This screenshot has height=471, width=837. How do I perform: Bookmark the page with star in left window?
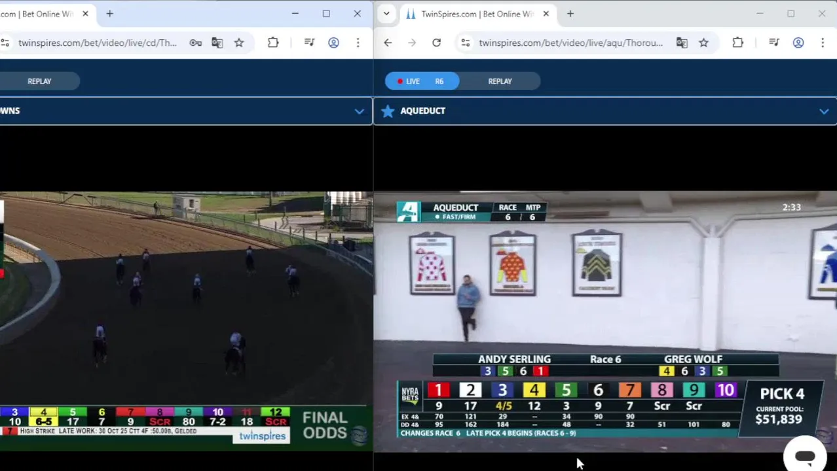tap(239, 43)
